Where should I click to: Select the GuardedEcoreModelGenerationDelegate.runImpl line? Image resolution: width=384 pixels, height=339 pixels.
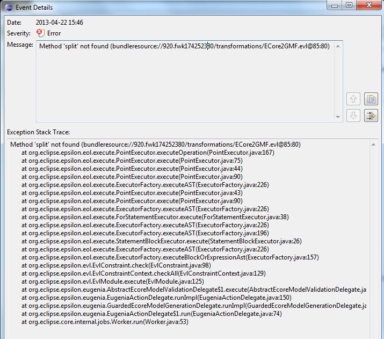[194, 306]
